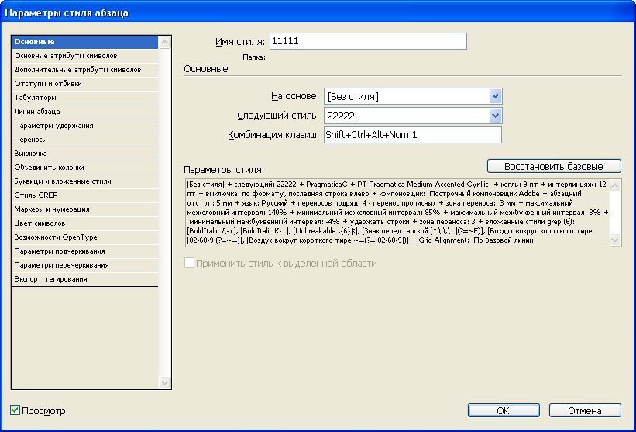
Task: Click the Параметры стиля summary text
Action: [x=397, y=213]
